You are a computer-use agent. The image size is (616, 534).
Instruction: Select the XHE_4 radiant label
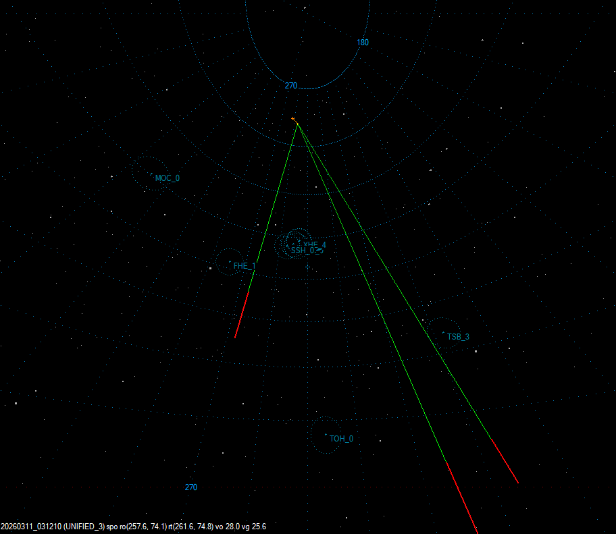(x=315, y=244)
